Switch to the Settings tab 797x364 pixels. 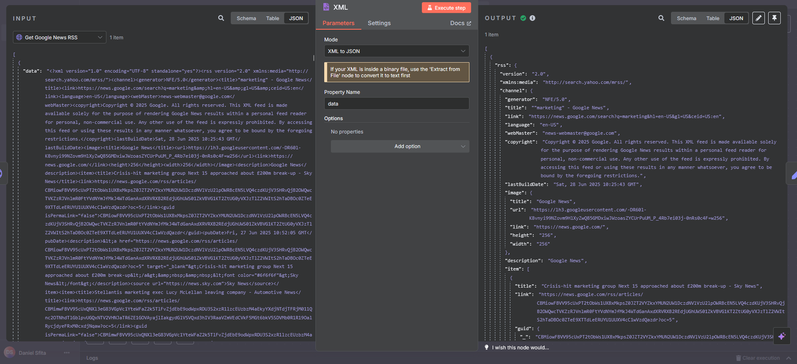(379, 23)
